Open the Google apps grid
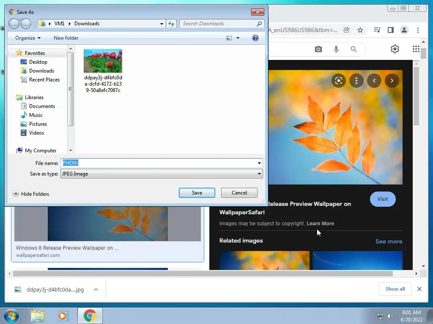The height and width of the screenshot is (324, 433). pos(416,49)
